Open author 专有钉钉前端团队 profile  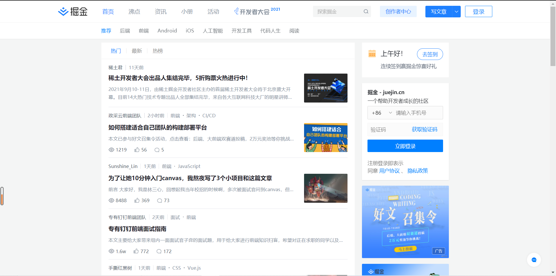(127, 217)
